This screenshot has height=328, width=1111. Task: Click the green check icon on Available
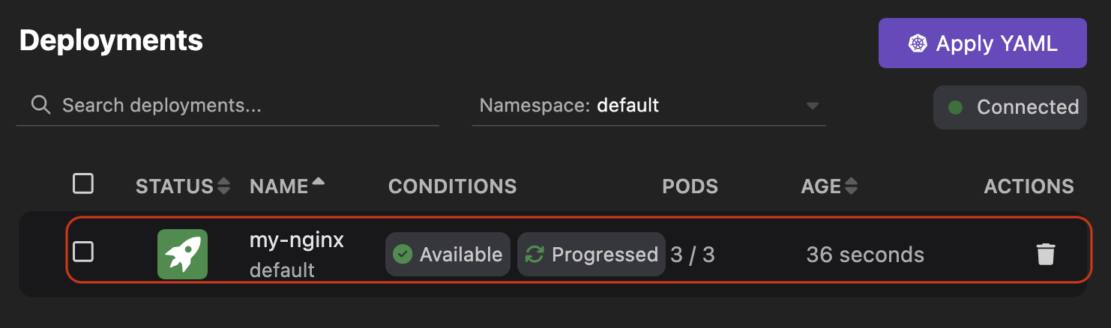403,255
